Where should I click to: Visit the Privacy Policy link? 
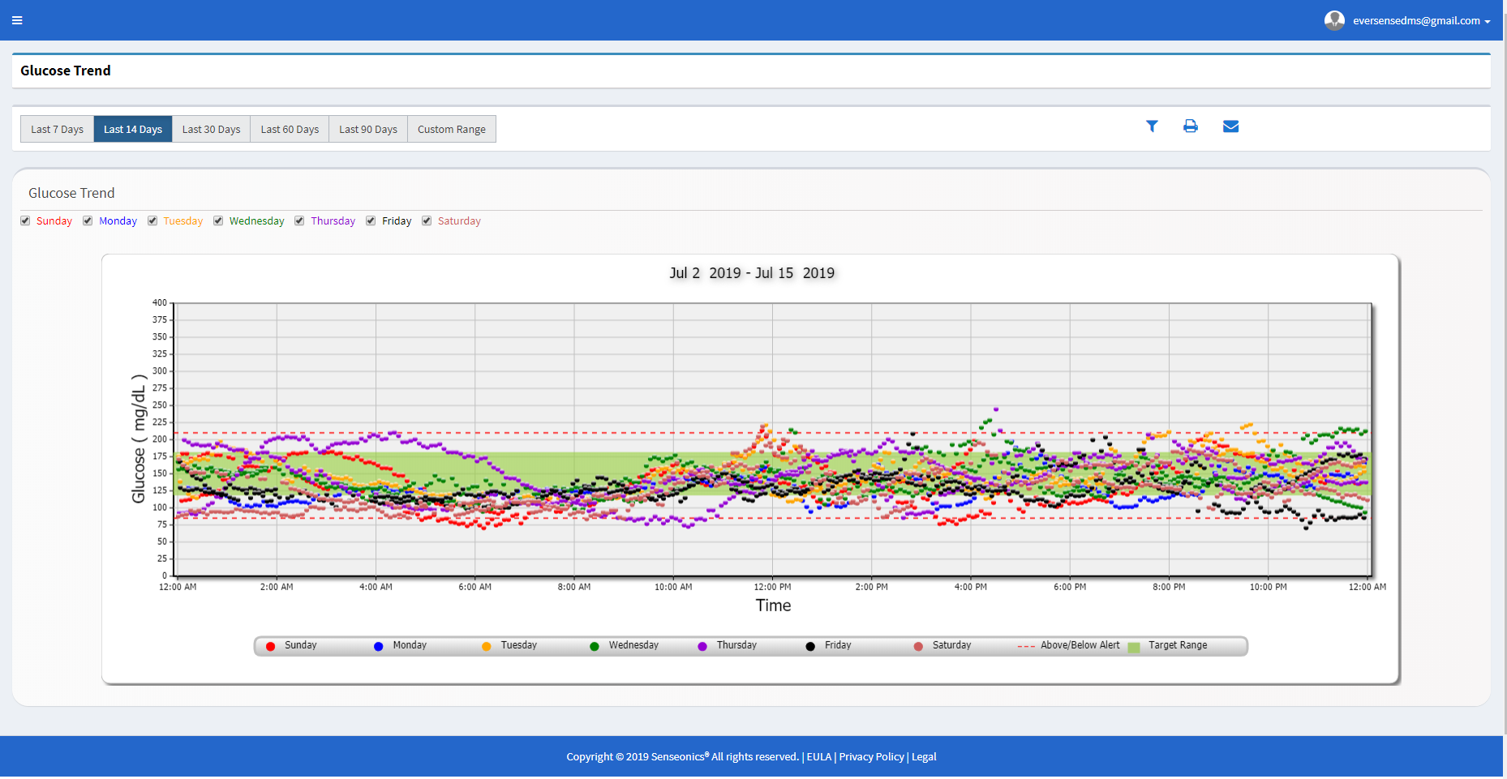coord(871,757)
